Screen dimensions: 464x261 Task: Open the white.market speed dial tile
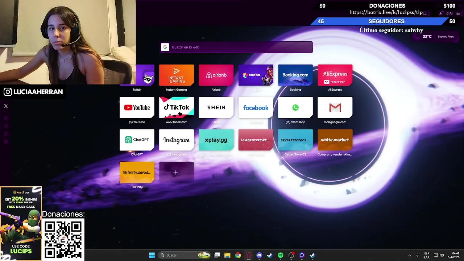(335, 140)
